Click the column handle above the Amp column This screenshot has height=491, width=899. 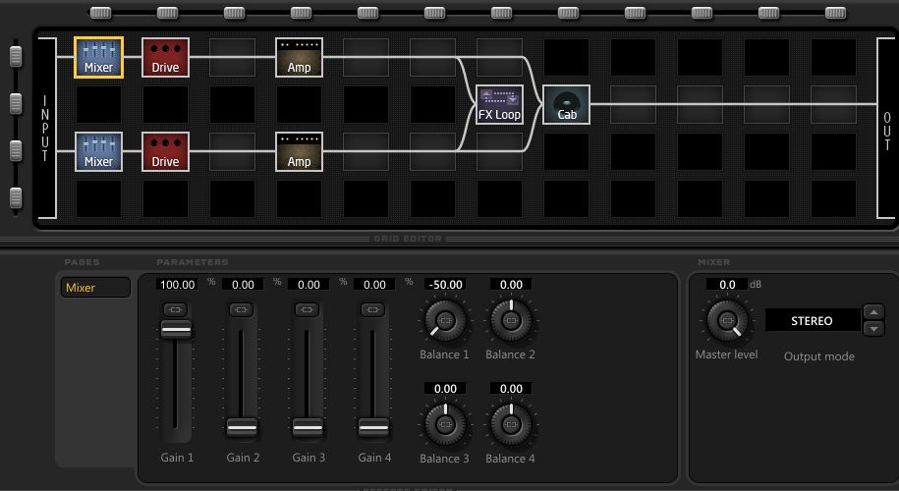301,13
